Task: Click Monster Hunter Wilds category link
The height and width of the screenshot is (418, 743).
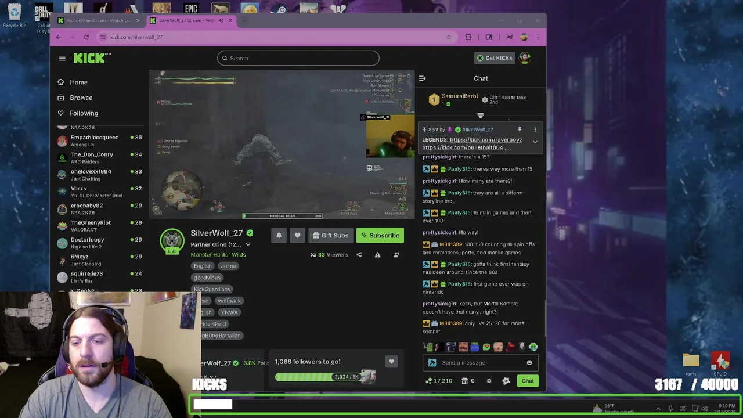Action: [218, 255]
